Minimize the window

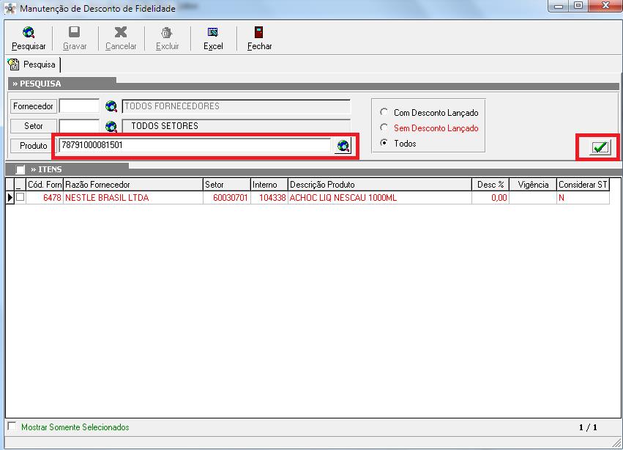[559, 6]
